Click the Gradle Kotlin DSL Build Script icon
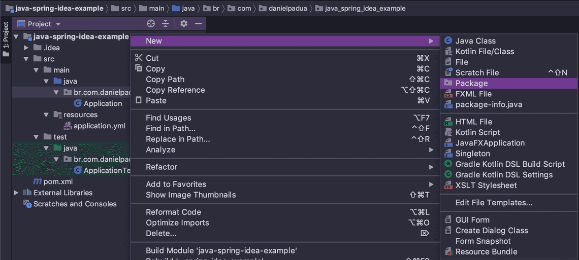This screenshot has width=579, height=260. pyautogui.click(x=448, y=164)
